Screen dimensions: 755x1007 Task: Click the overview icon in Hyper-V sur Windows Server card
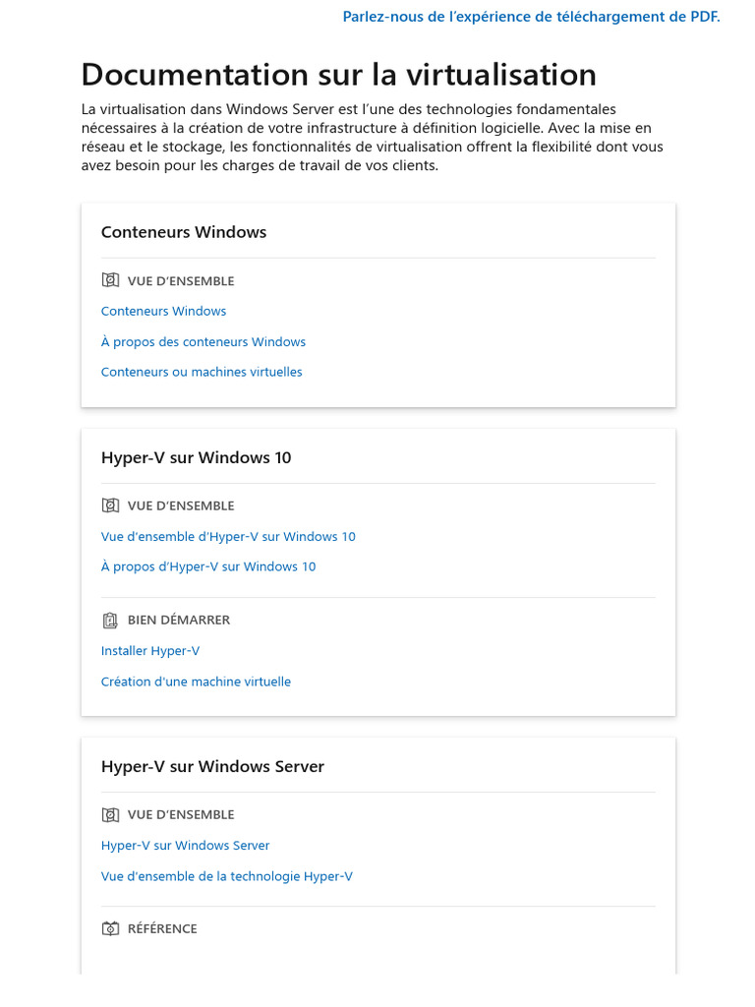110,814
